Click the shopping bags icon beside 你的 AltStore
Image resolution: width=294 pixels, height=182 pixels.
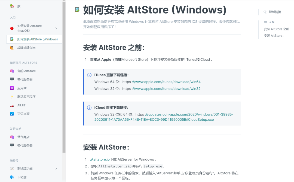click(12, 71)
